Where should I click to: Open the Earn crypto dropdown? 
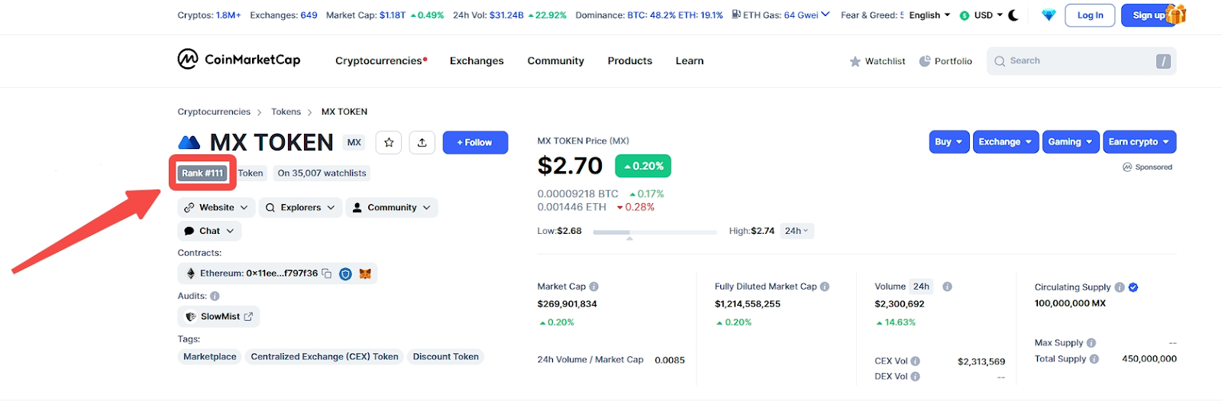pos(1140,142)
